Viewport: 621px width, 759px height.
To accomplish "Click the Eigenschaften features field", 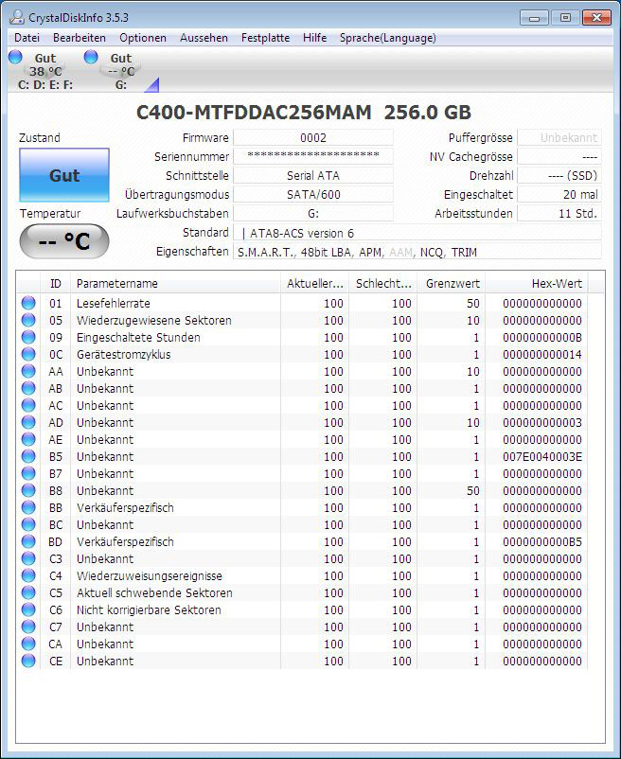I will point(417,252).
